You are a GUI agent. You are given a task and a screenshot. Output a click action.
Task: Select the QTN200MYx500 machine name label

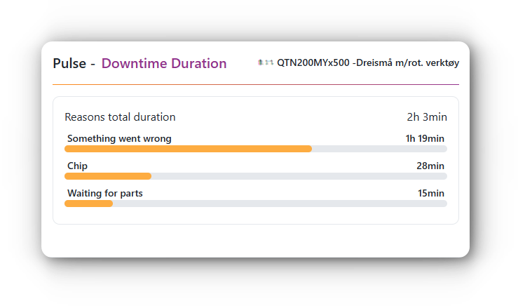(313, 63)
